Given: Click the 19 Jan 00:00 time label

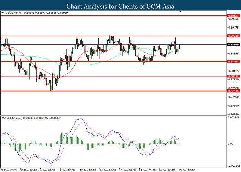Looking at the screenshot, I should (127, 170).
